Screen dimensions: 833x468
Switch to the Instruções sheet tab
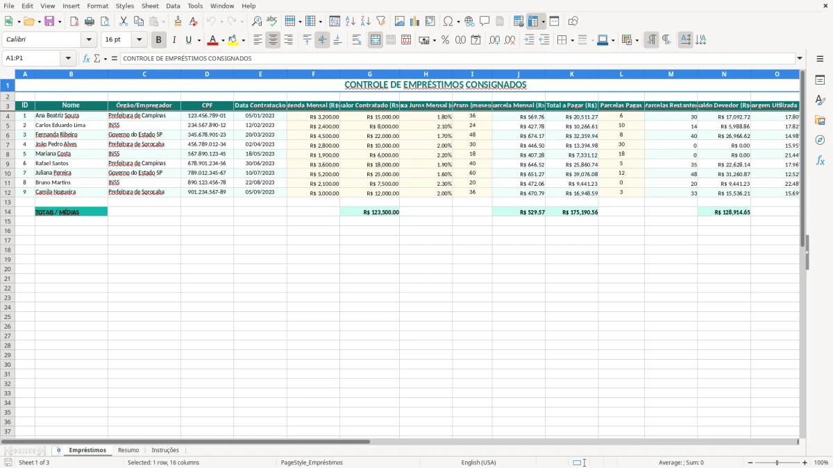(x=165, y=450)
